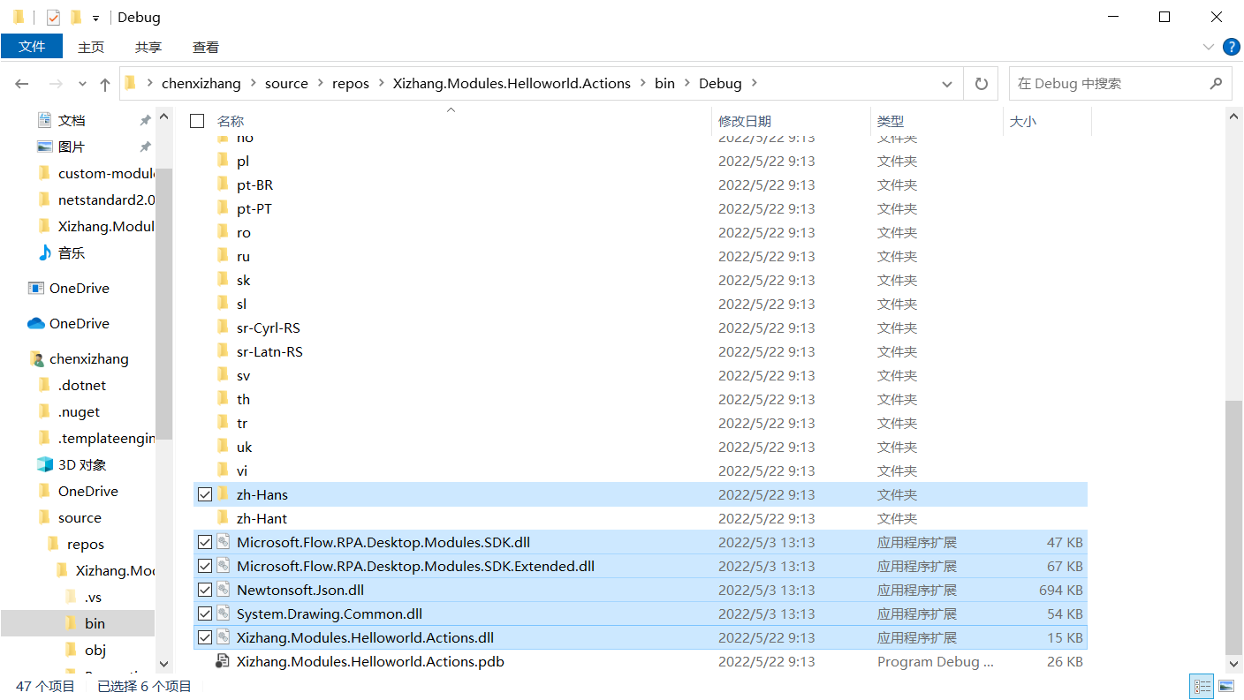Uncheck the zh-Hans folder checkbox

pyautogui.click(x=205, y=494)
